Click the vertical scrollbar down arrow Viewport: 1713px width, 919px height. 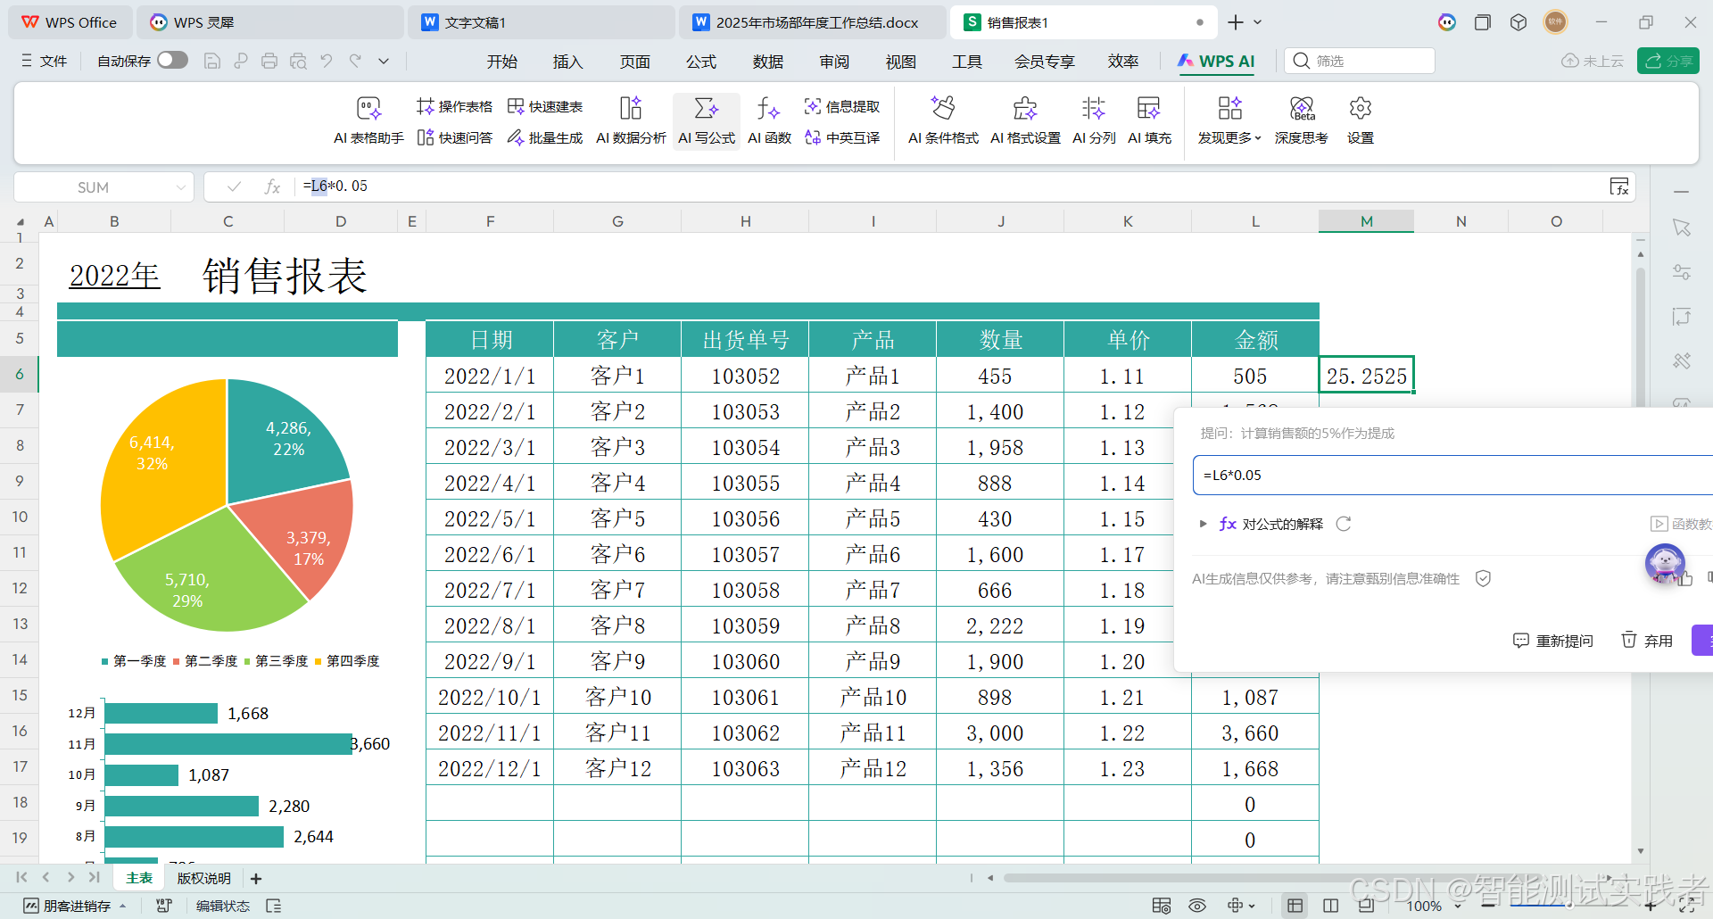click(1641, 852)
